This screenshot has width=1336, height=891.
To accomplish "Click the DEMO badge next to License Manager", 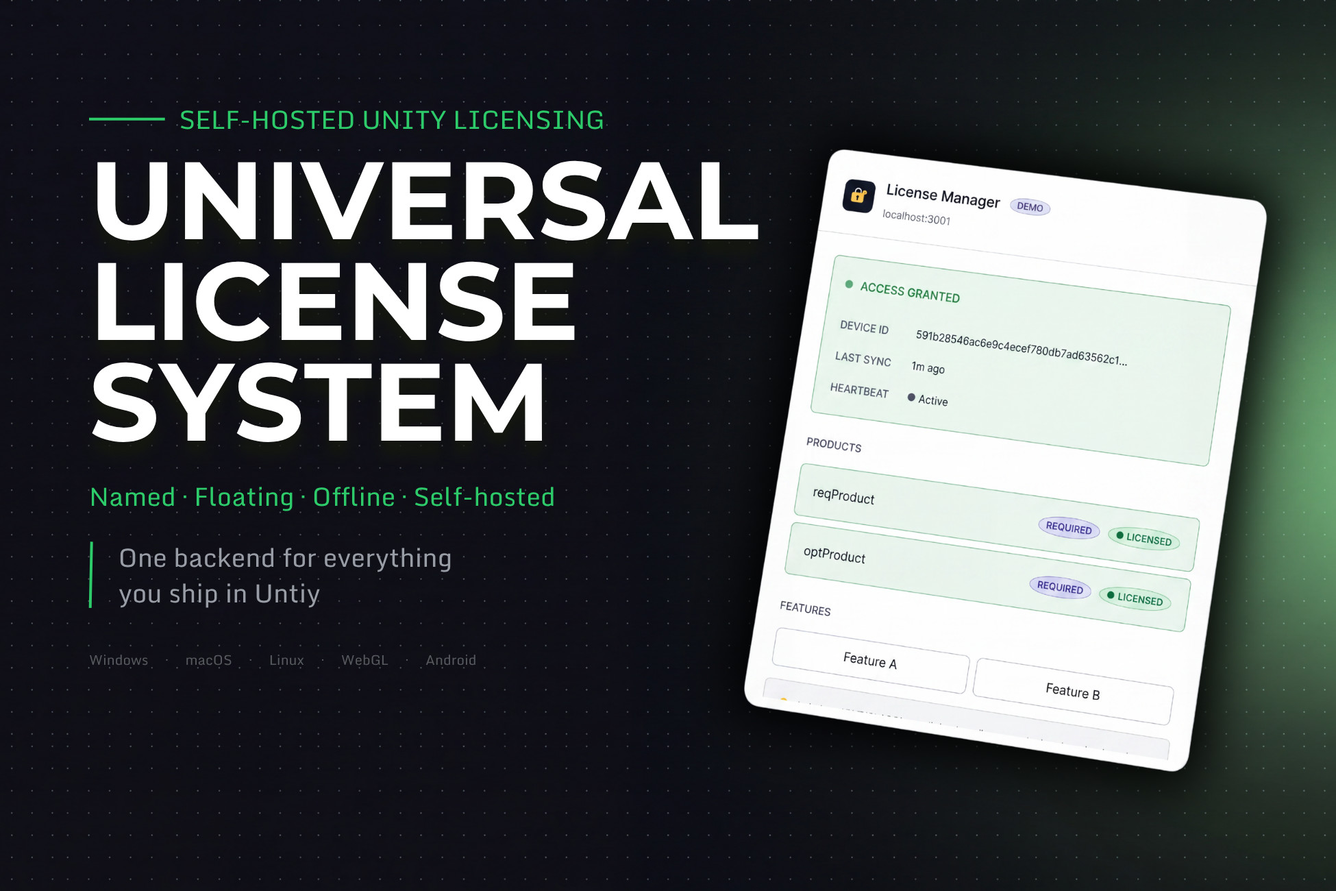I will pos(1030,207).
